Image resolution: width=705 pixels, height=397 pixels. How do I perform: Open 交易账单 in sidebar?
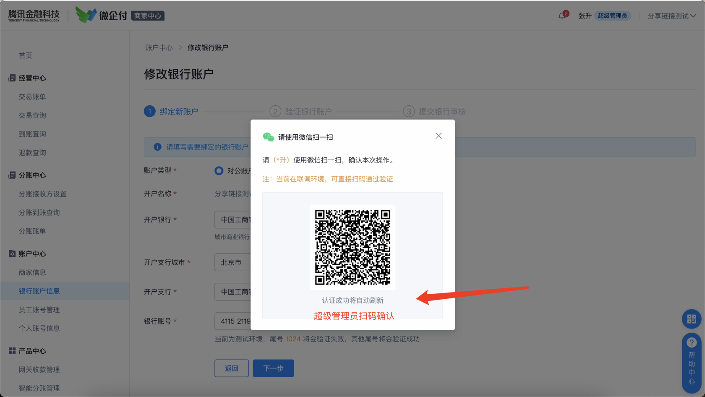pyautogui.click(x=32, y=97)
